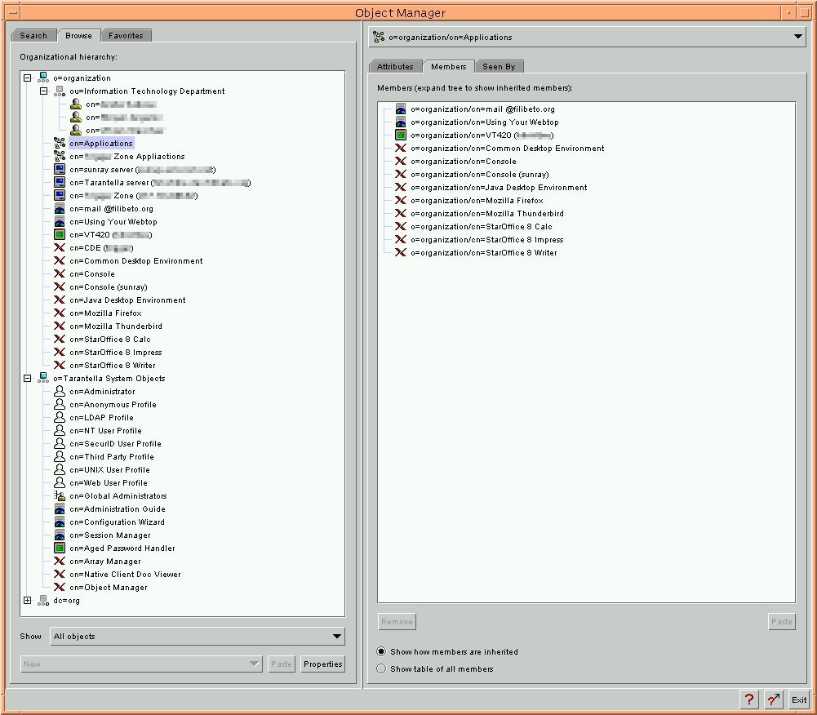
Task: Click the context help arrow icon
Action: [773, 699]
